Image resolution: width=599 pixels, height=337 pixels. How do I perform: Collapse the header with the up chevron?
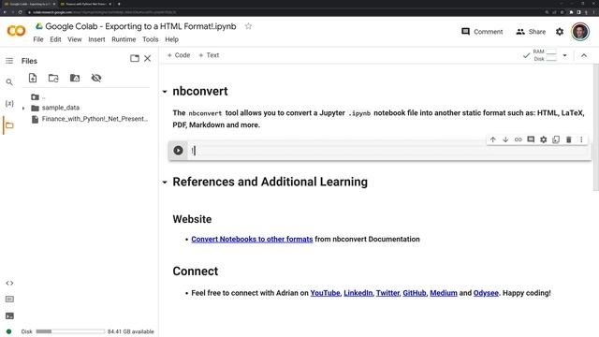584,55
